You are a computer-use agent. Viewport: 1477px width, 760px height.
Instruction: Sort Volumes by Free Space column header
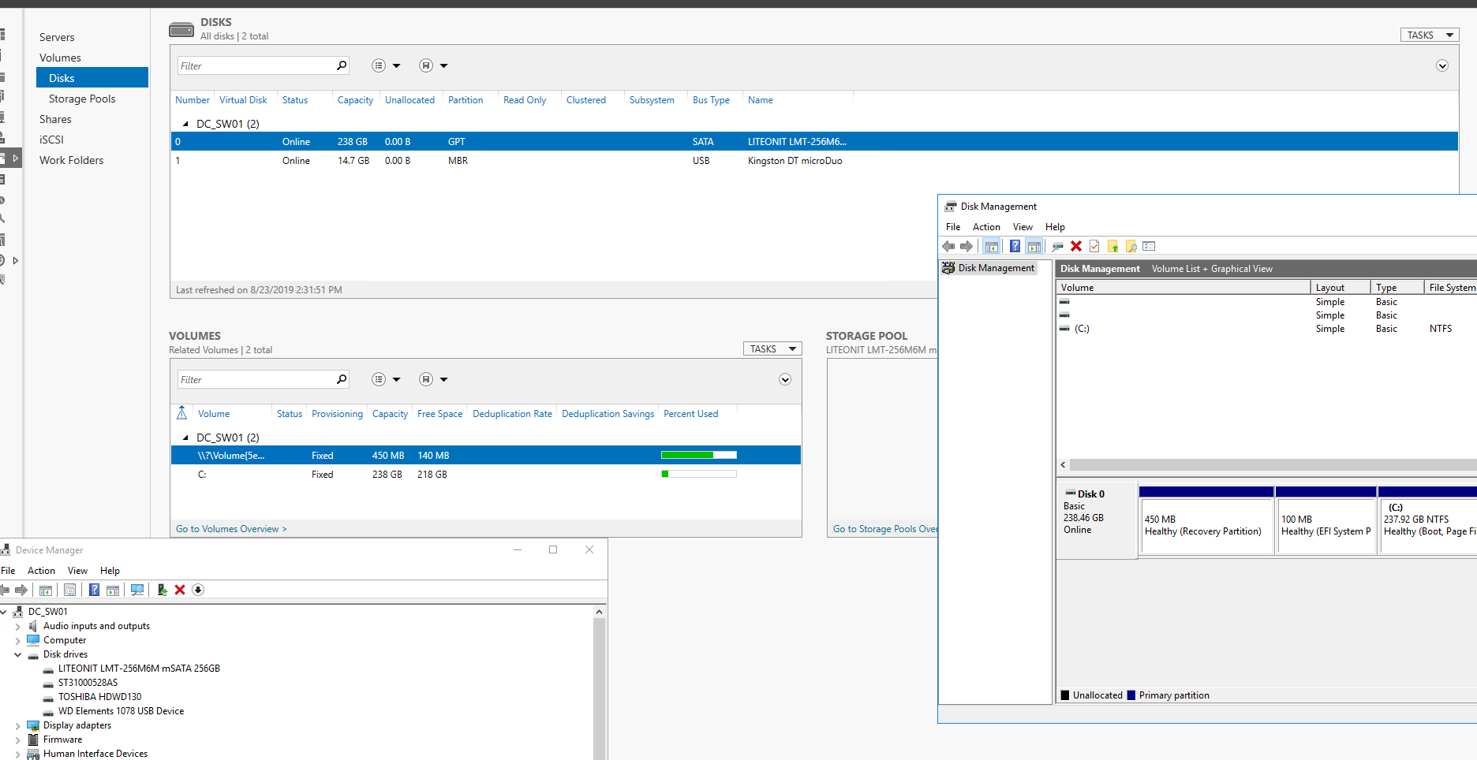439,414
